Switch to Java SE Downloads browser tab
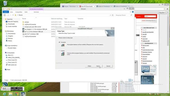Screen dimensions: 170x96 pos(87,6)
